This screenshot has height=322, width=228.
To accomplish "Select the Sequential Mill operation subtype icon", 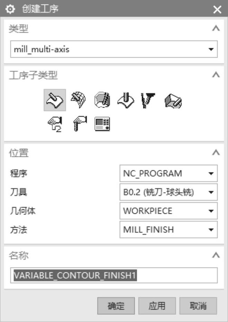I will [x=173, y=101].
